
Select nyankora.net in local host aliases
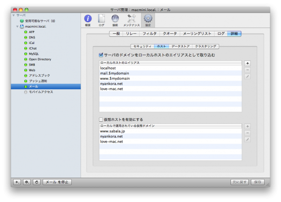click(170, 84)
